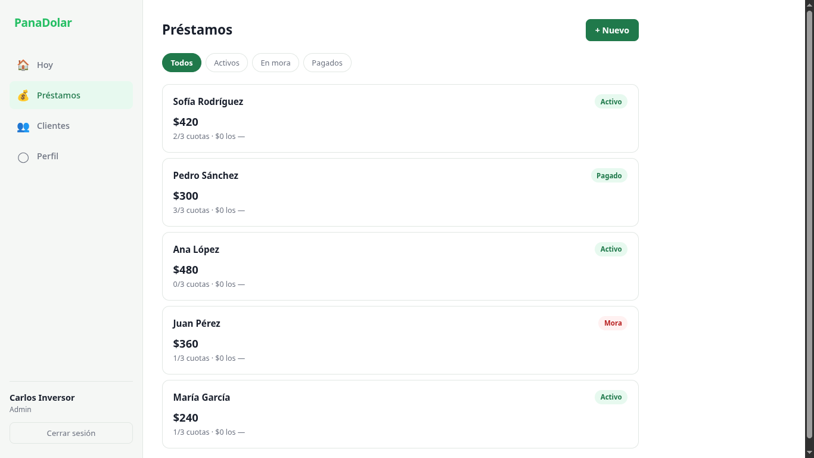This screenshot has width=814, height=458.
Task: Click the people icon beside Clientes
Action: pos(23,126)
